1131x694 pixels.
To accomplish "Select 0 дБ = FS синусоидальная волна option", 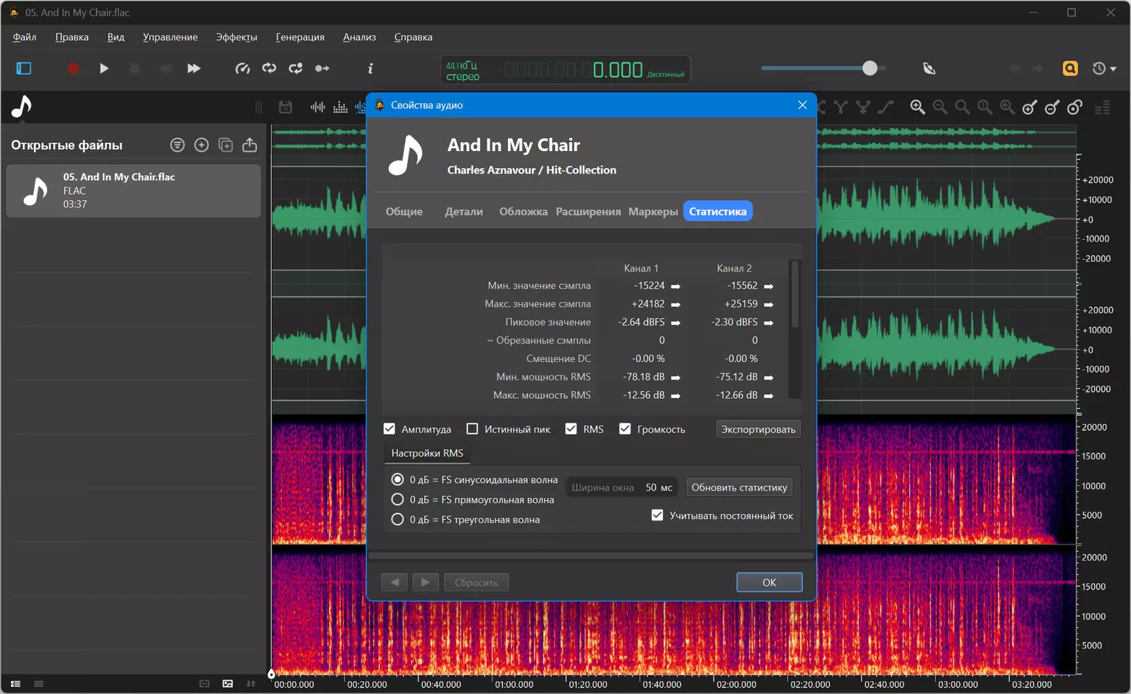I will [x=398, y=480].
